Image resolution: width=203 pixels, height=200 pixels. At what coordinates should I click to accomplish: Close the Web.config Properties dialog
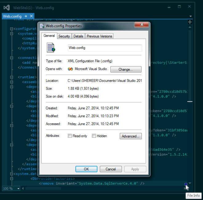tap(141, 25)
